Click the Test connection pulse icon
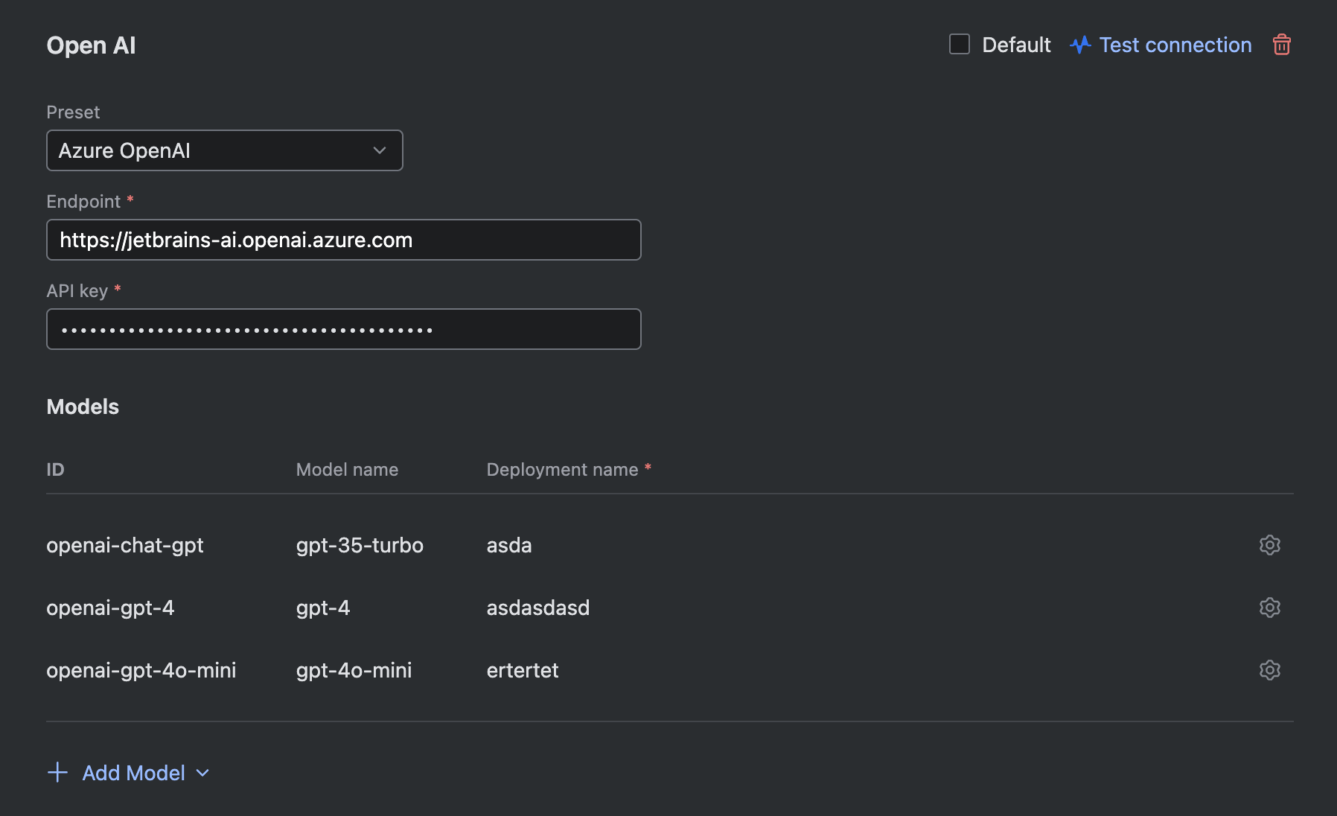Screen dimensions: 1337x816 pyautogui.click(x=1081, y=45)
